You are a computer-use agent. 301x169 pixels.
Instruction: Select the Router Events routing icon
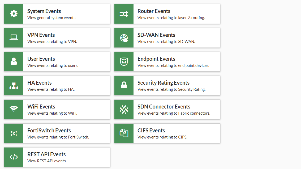124,14
